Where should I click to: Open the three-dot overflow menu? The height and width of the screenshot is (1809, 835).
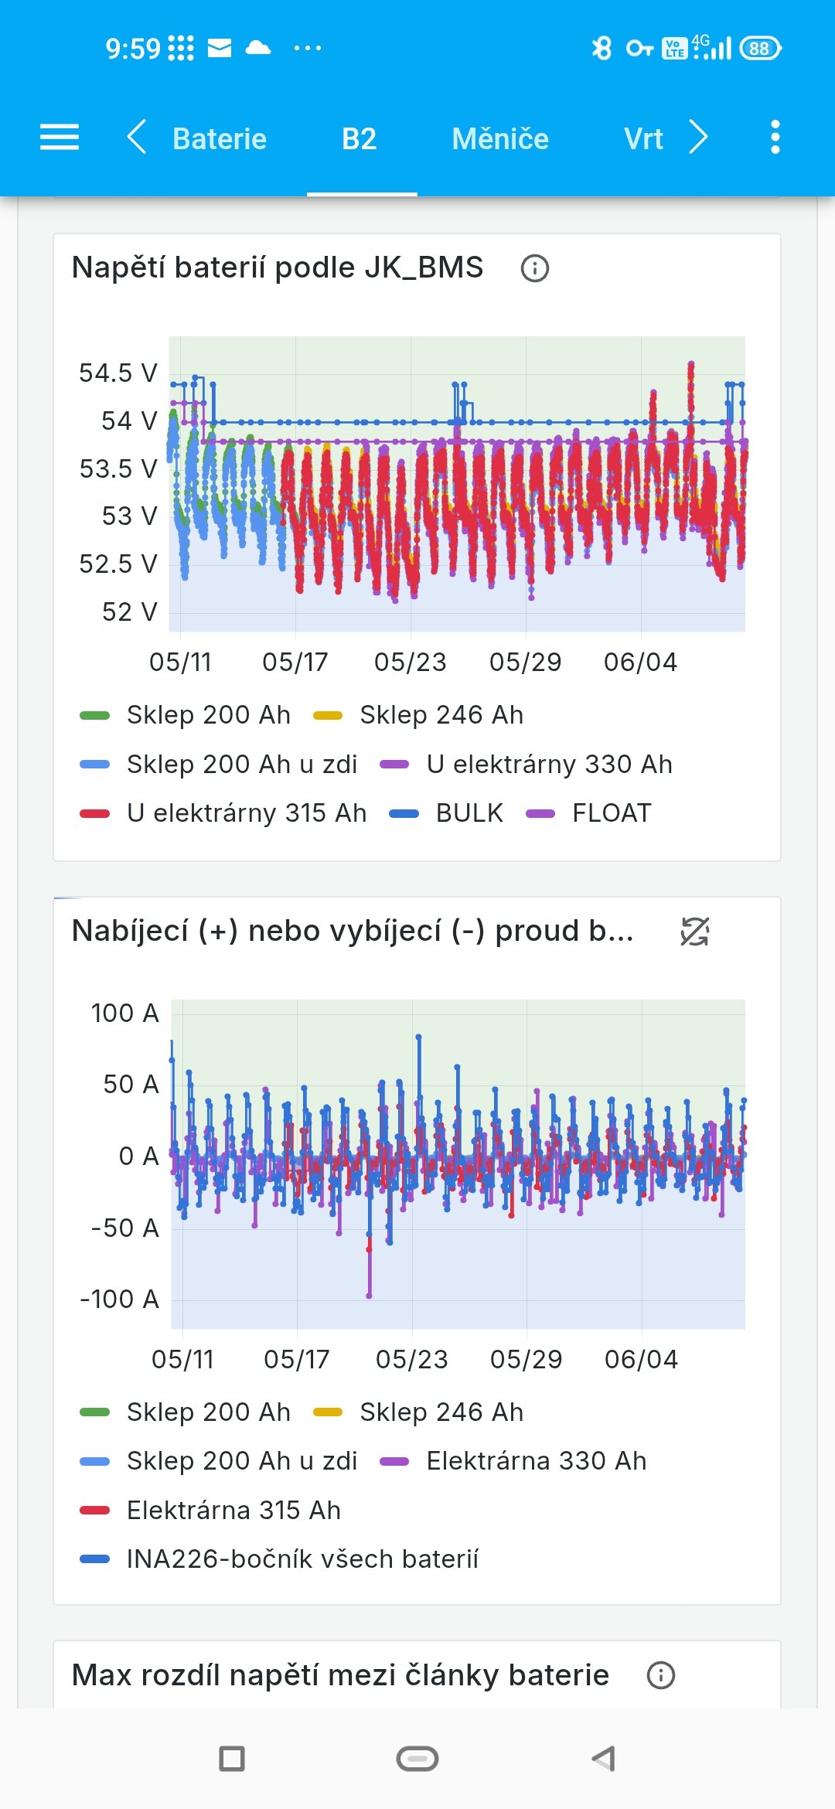[x=775, y=138]
